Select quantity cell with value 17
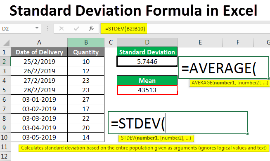 tap(86, 109)
